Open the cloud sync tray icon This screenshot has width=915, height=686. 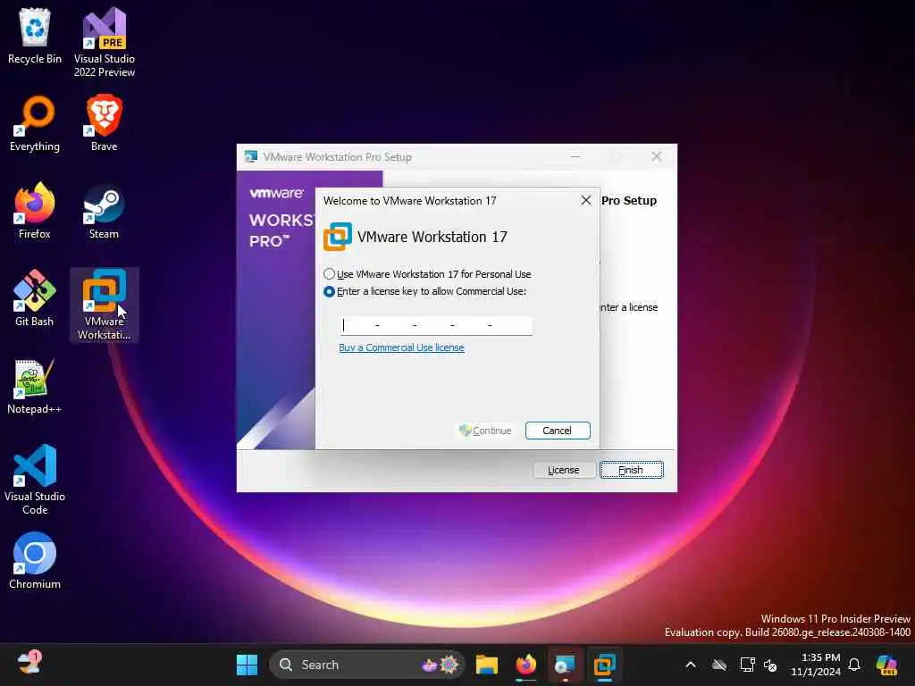[719, 665]
